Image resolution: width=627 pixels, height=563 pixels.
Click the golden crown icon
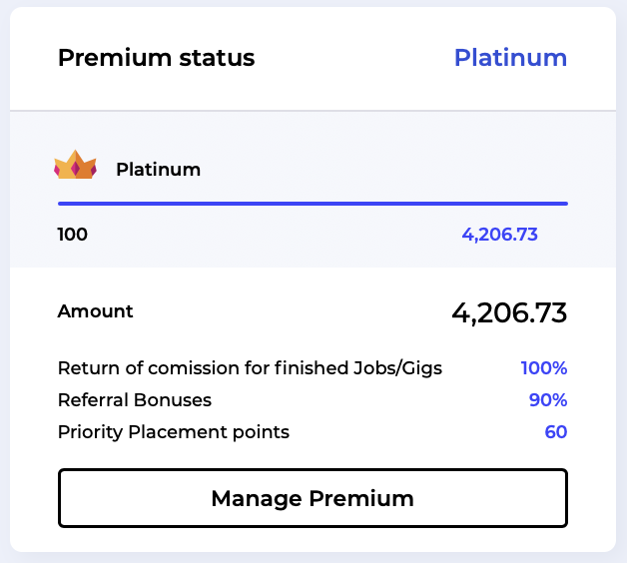pyautogui.click(x=75, y=165)
